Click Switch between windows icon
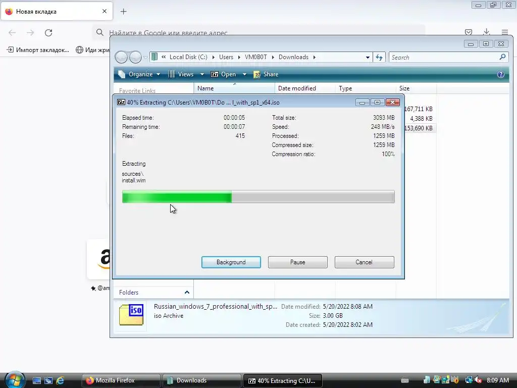Image resolution: width=517 pixels, height=388 pixels. [48, 380]
